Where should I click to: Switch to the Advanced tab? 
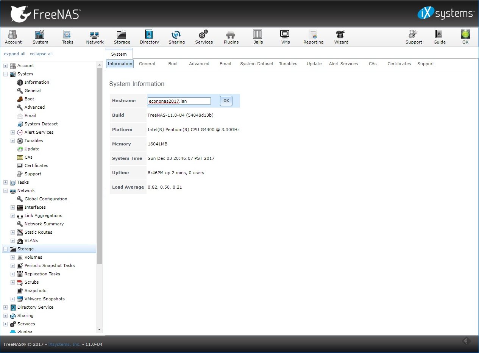pos(199,64)
